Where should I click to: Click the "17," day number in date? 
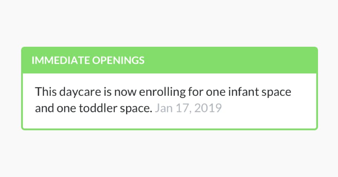(184, 108)
